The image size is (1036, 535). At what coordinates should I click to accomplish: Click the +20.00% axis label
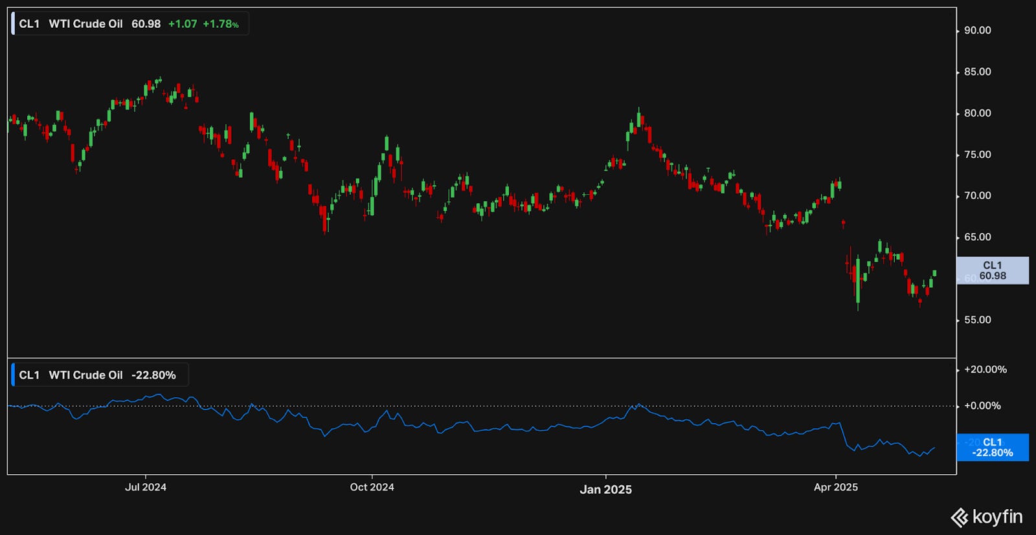[985, 369]
